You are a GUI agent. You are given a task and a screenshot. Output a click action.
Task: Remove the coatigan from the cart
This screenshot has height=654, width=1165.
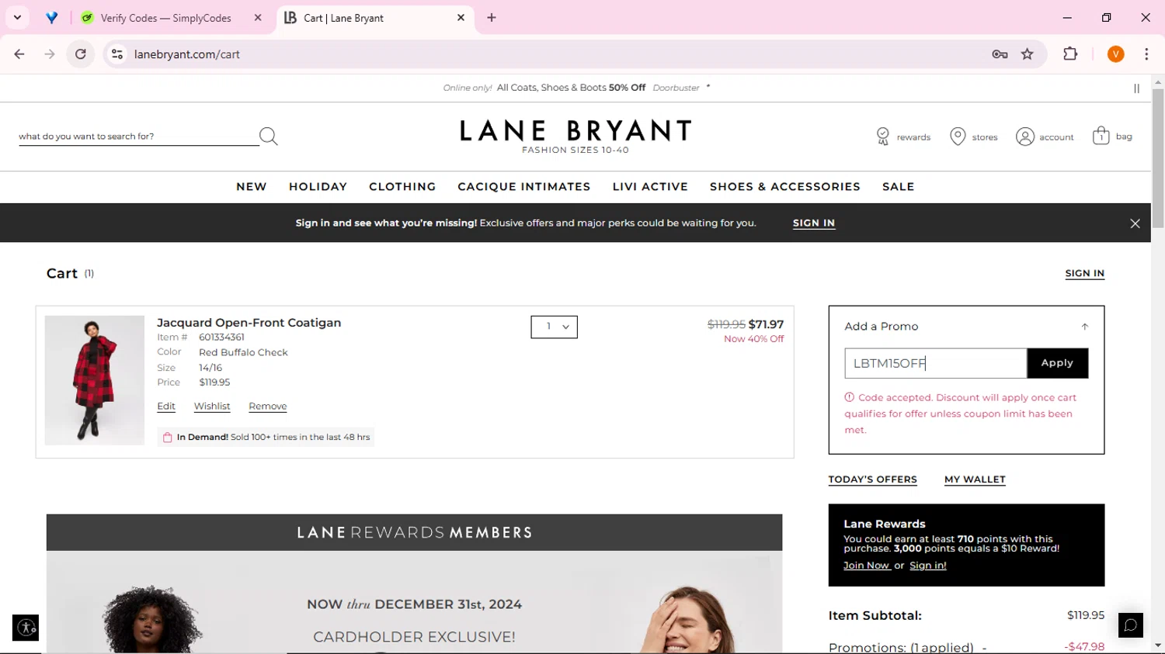coord(268,407)
